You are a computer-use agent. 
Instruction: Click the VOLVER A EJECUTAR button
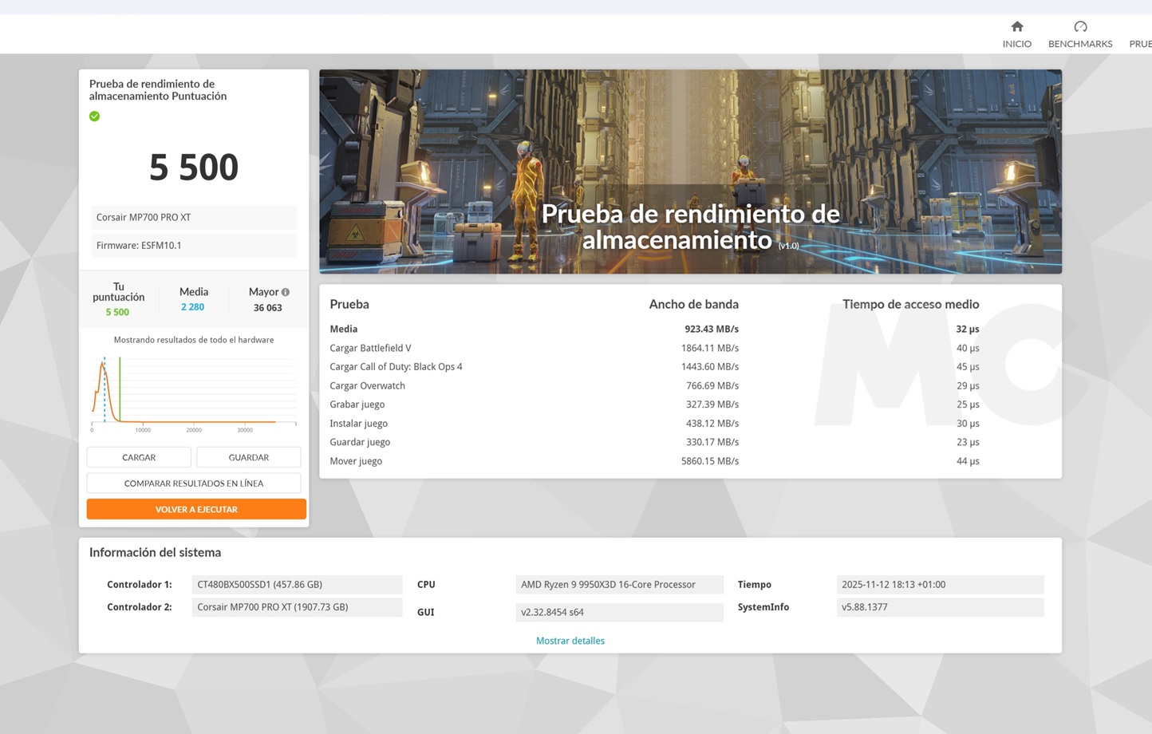[x=195, y=509]
